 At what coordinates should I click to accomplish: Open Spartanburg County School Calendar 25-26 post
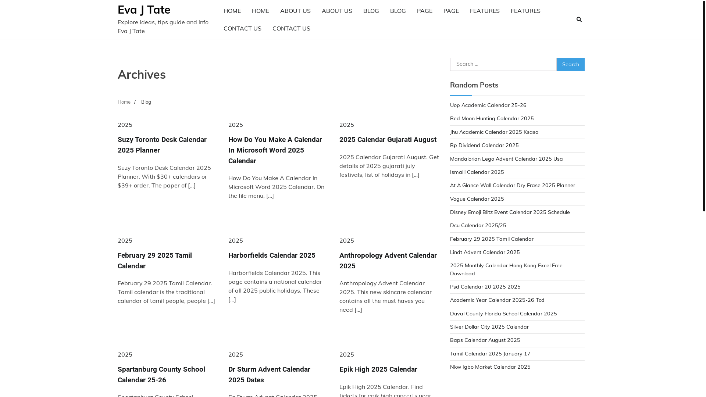161,375
